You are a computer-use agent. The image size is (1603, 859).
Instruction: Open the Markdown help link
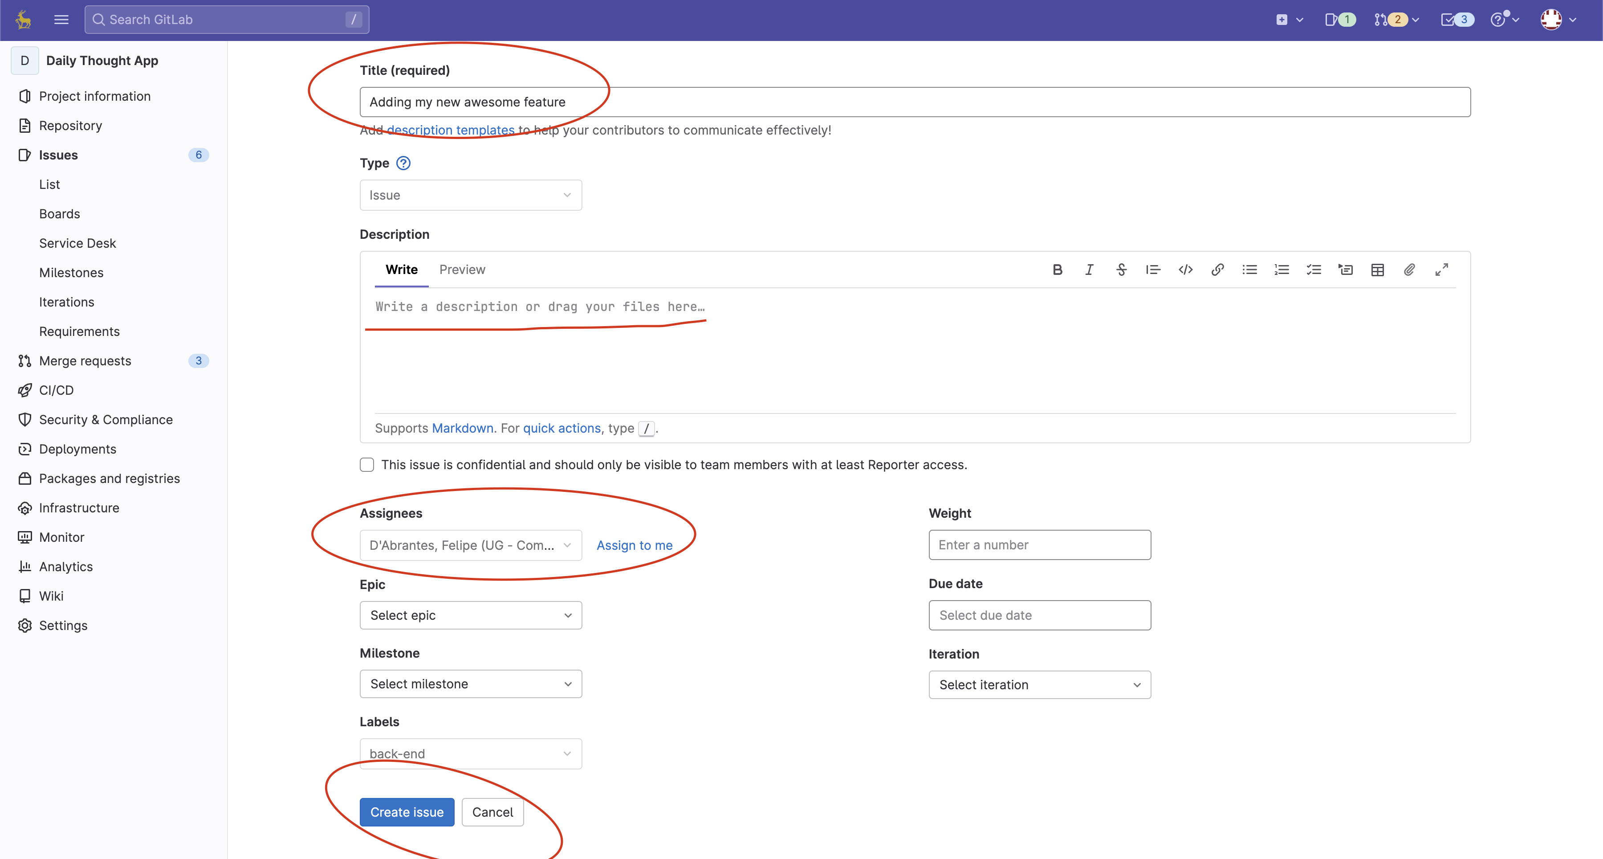pyautogui.click(x=462, y=428)
